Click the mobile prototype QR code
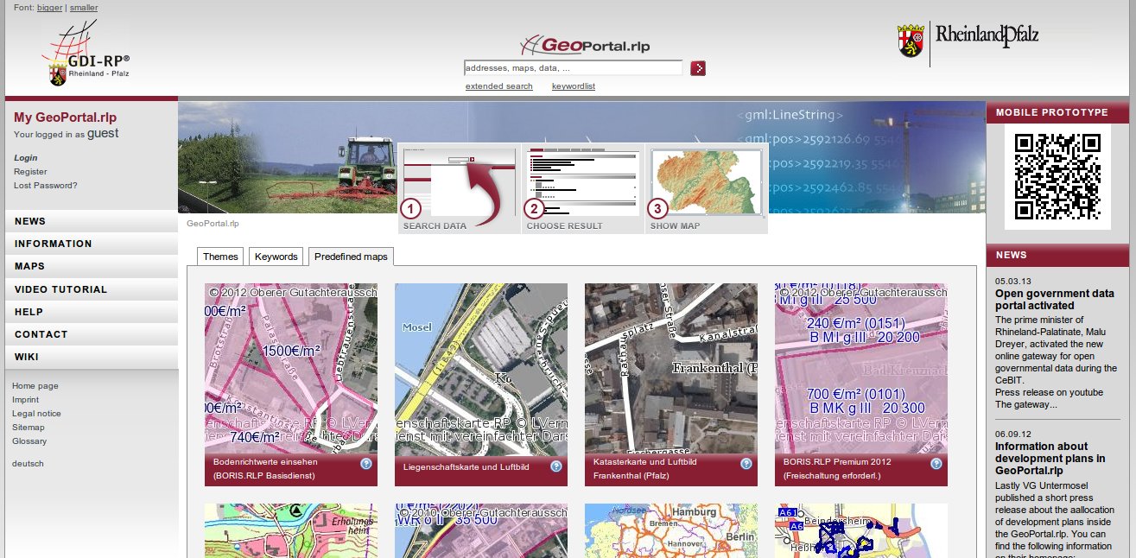The width and height of the screenshot is (1136, 558). pyautogui.click(x=1057, y=176)
